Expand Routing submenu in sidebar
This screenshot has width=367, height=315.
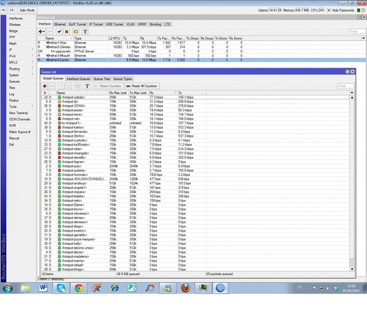tap(21, 69)
